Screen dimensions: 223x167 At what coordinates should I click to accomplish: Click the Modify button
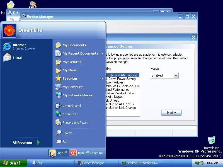171,113
